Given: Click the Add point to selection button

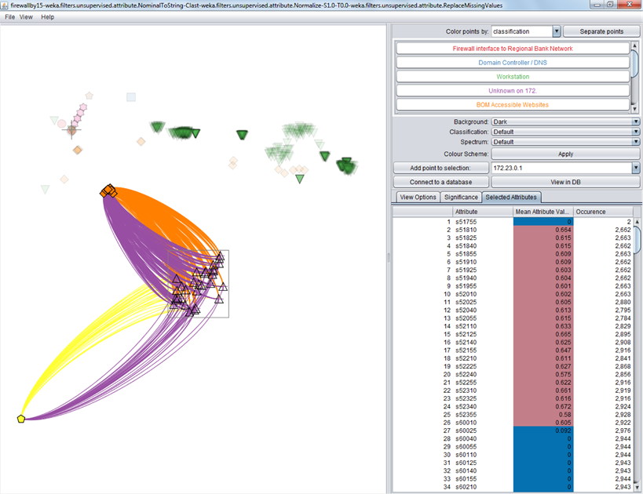Looking at the screenshot, I should [440, 168].
